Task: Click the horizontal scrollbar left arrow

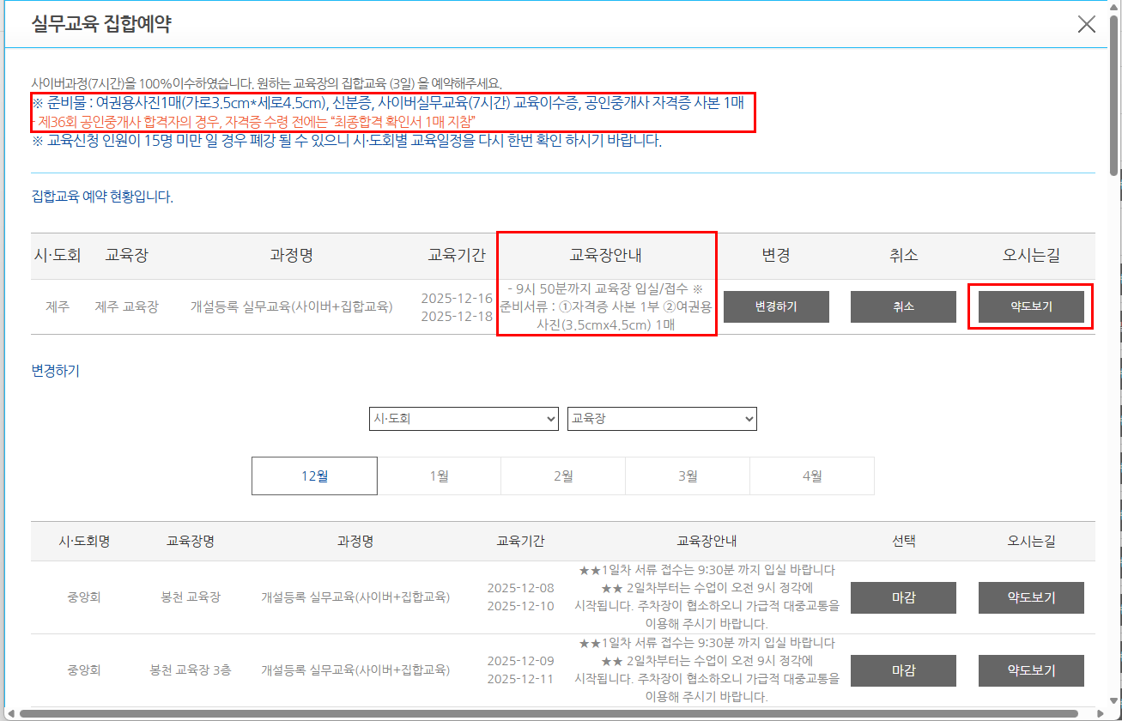Action: (12, 713)
